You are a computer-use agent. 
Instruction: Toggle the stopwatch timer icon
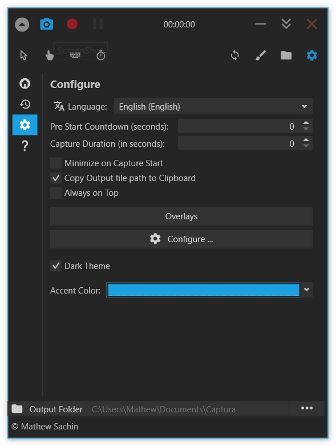coord(101,55)
